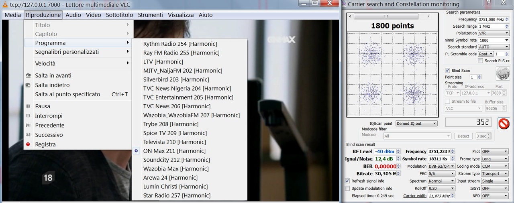Click the red Registra record icon

point(28,144)
